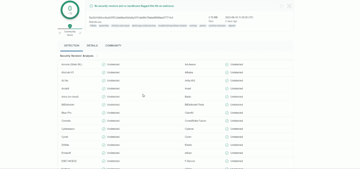This screenshot has width=360, height=169.
Task: Click the Cyren vendor name
Action: 188,137
